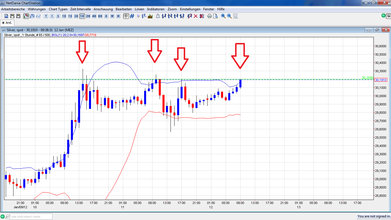Screen dimensions: 391x220
Task: Open the Indikatoren menu
Action: point(156,9)
